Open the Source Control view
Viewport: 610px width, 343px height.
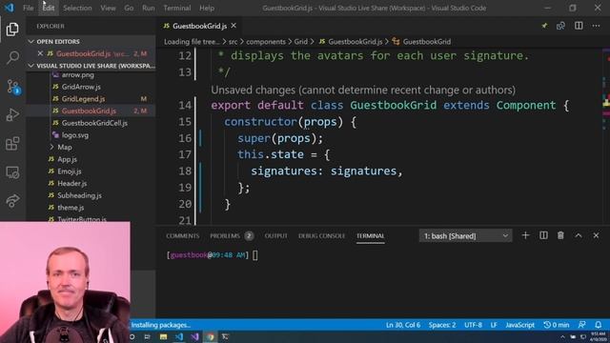12,87
